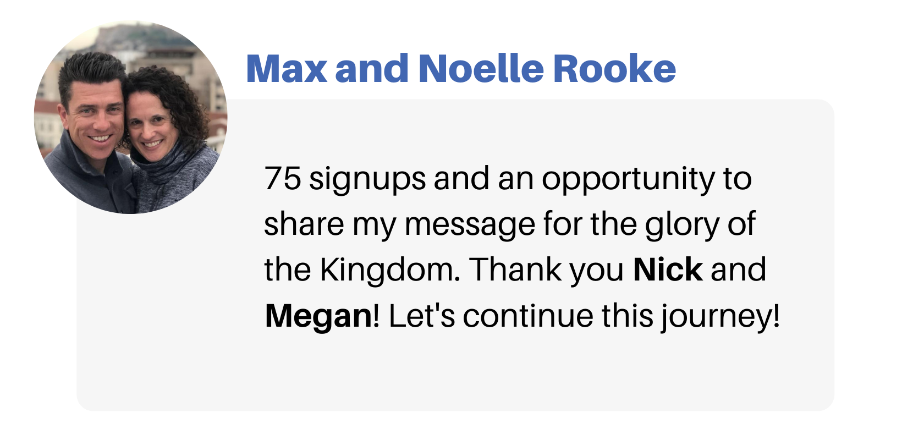Image resolution: width=902 pixels, height=440 pixels.
Task: Click the word "journey!" at the end
Action: point(720,317)
